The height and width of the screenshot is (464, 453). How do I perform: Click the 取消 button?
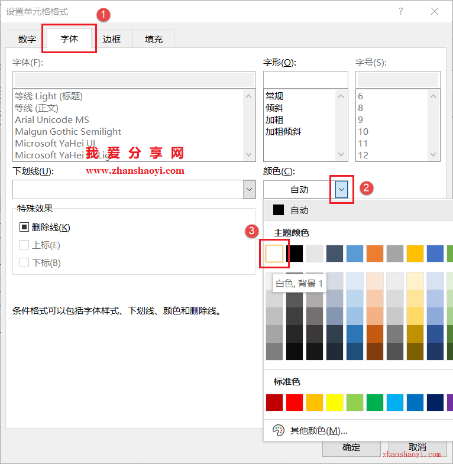(x=418, y=447)
